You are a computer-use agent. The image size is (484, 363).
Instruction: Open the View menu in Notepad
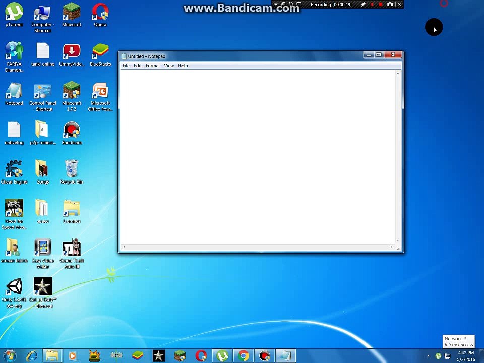tap(169, 66)
